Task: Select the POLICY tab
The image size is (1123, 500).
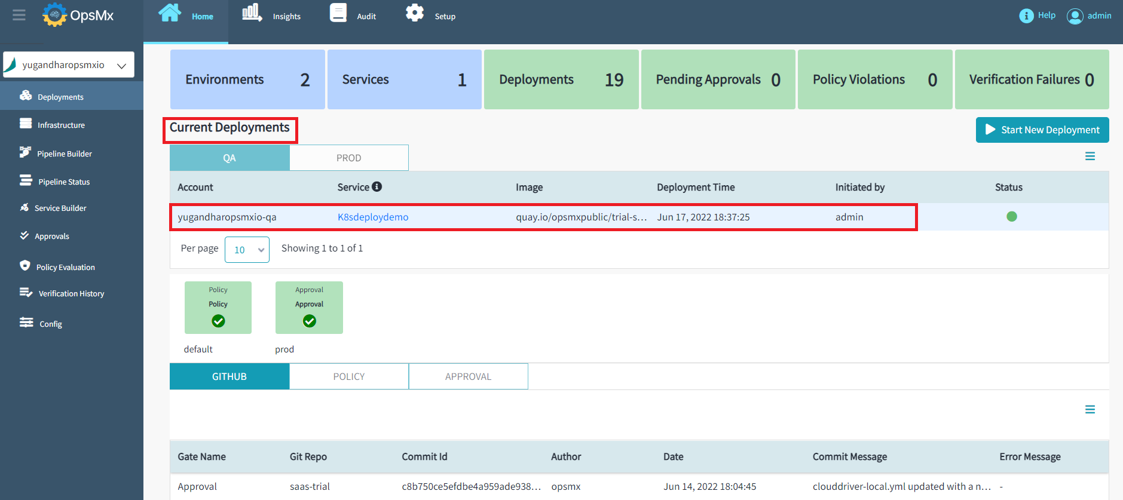Action: (x=349, y=376)
